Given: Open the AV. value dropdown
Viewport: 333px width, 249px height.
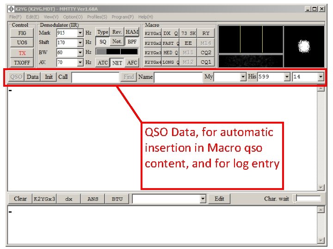Looking at the screenshot, I should [x=80, y=62].
